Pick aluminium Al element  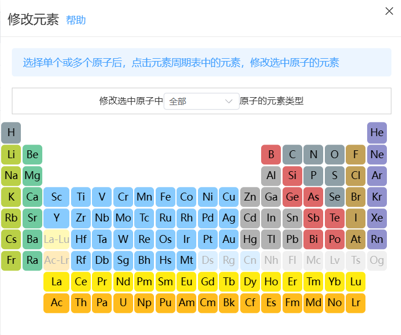coord(271,176)
